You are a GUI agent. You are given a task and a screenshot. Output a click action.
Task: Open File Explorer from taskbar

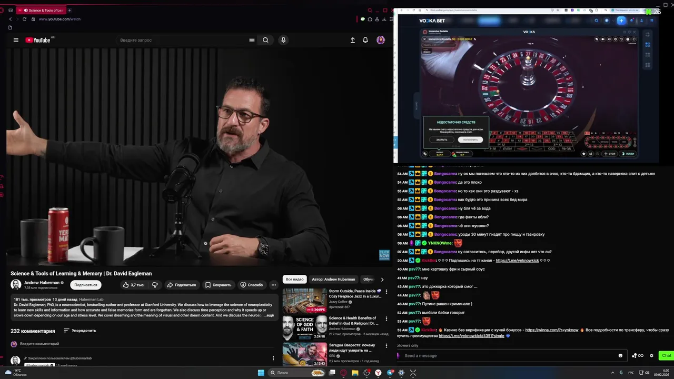pyautogui.click(x=355, y=373)
